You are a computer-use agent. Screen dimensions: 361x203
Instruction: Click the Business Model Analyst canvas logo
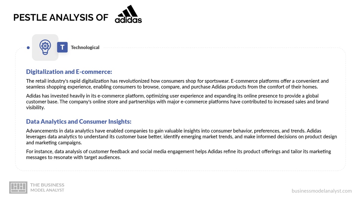tap(18, 187)
